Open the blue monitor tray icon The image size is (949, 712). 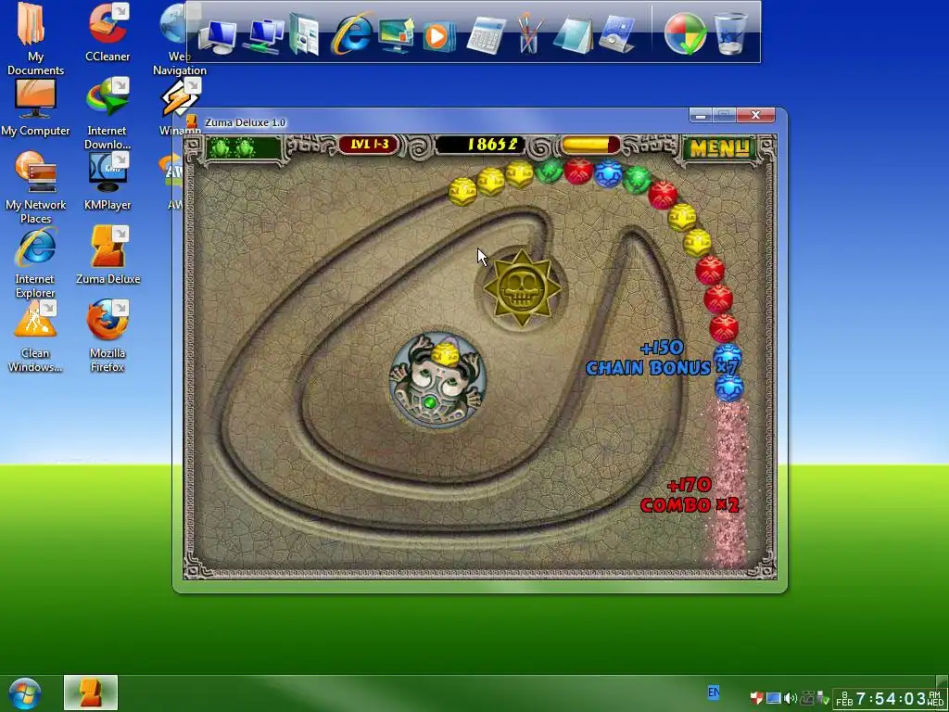click(773, 698)
